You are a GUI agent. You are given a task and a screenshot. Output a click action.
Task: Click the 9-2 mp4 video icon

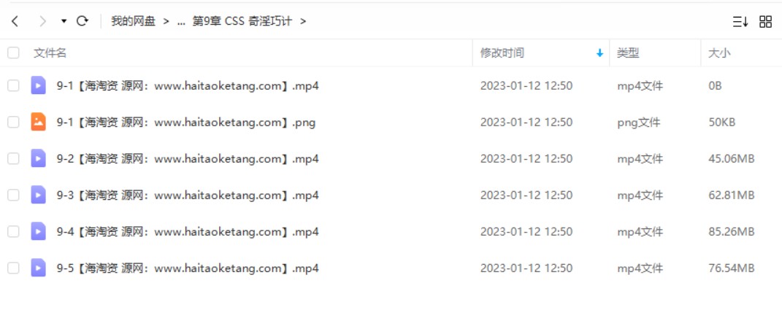tap(39, 158)
